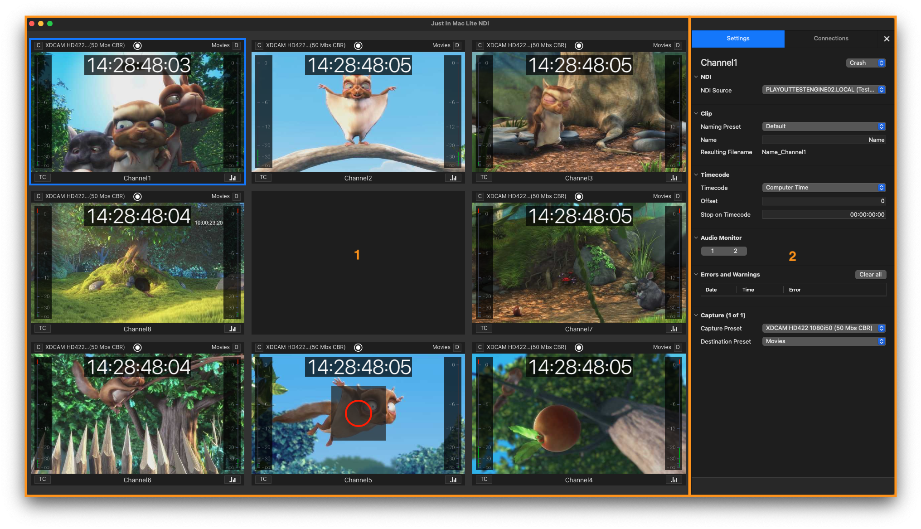Screen dimensions: 921x529
Task: Click the C button on Channel3 header
Action: click(480, 45)
